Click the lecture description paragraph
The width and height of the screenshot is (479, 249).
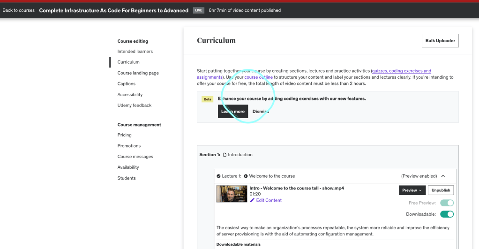pos(333,231)
